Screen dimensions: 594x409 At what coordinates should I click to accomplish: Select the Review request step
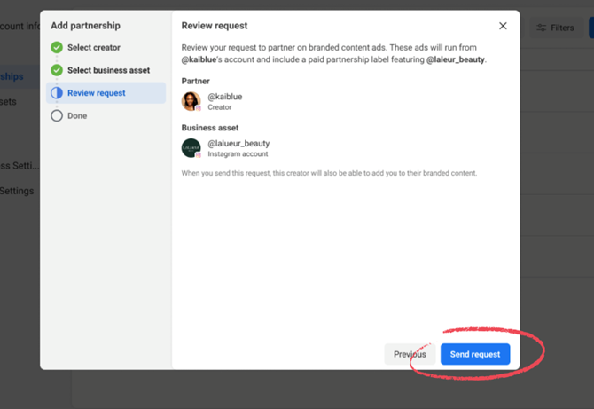(x=106, y=93)
